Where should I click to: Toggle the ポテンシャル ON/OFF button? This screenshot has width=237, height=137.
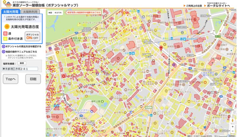click(x=33, y=36)
